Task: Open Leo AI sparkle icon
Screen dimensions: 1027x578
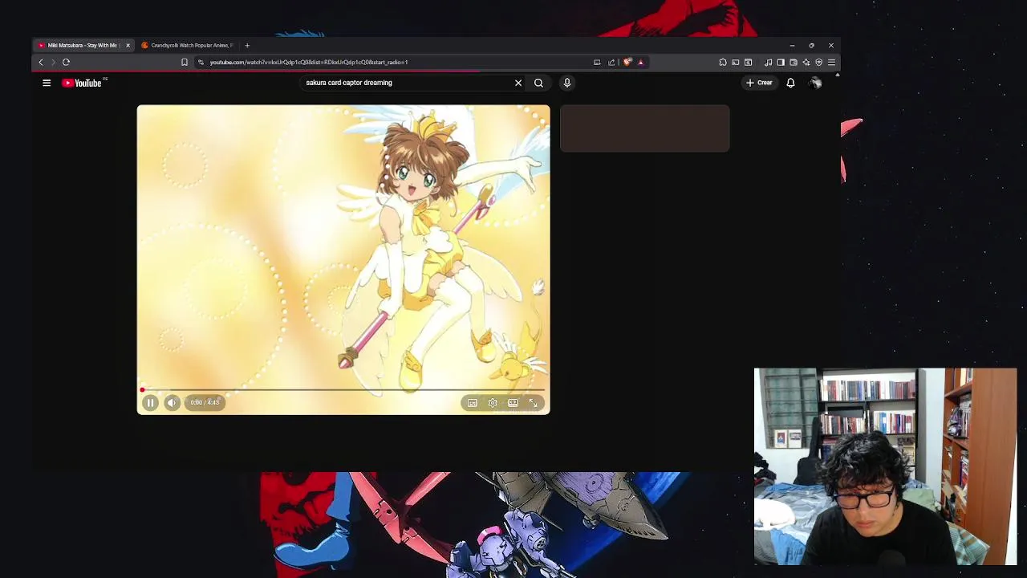Action: pos(806,62)
